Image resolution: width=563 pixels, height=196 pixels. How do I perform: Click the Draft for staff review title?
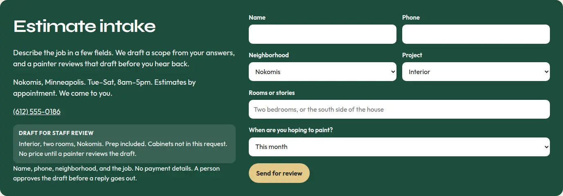pyautogui.click(x=56, y=133)
